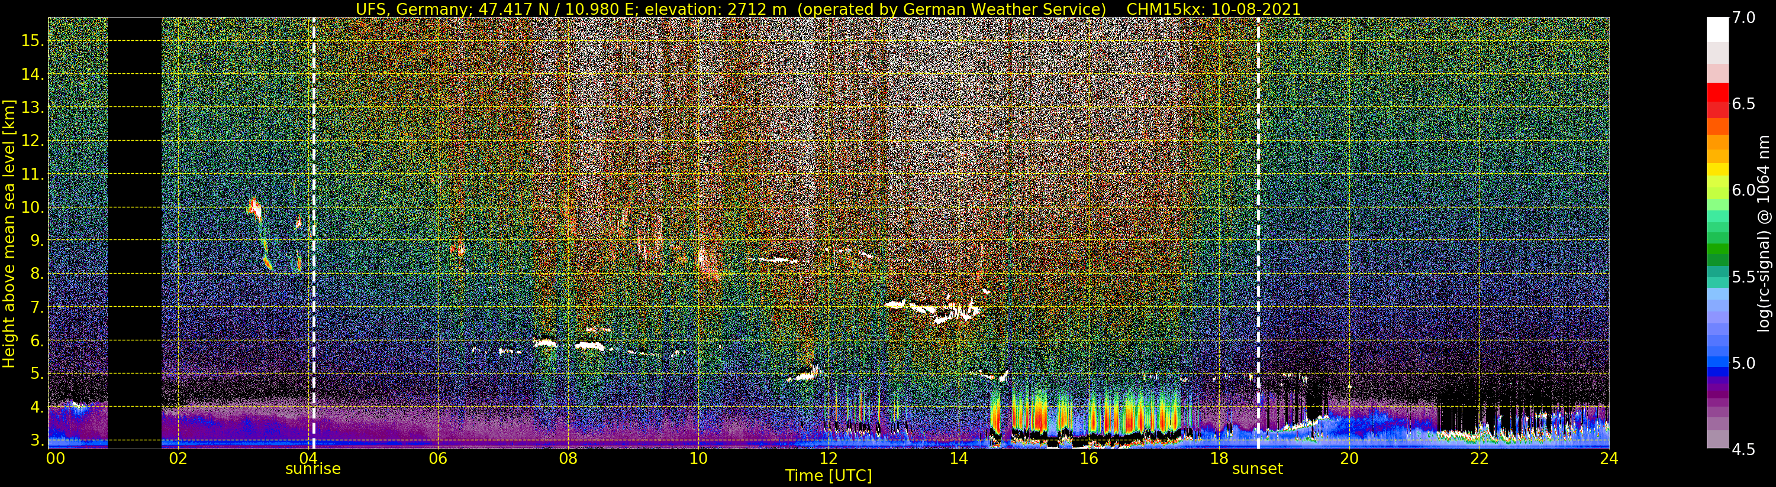Select the '8.' tick on the height axis
Image resolution: width=1776 pixels, height=487 pixels.
pos(37,274)
